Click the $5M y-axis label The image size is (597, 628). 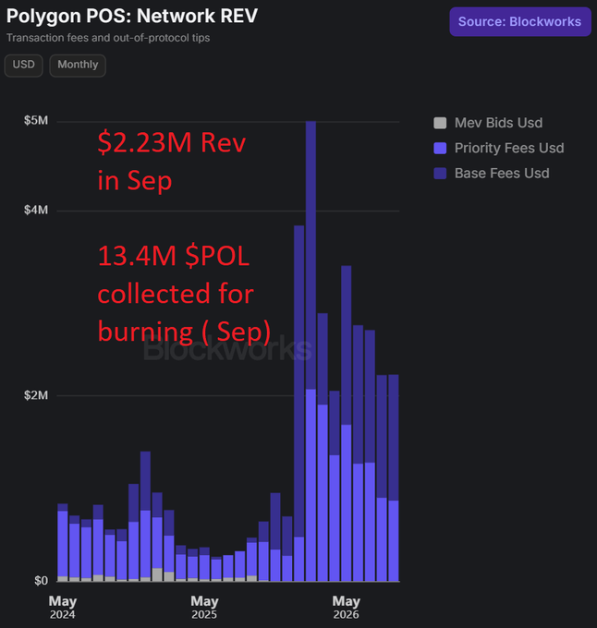[x=36, y=121]
